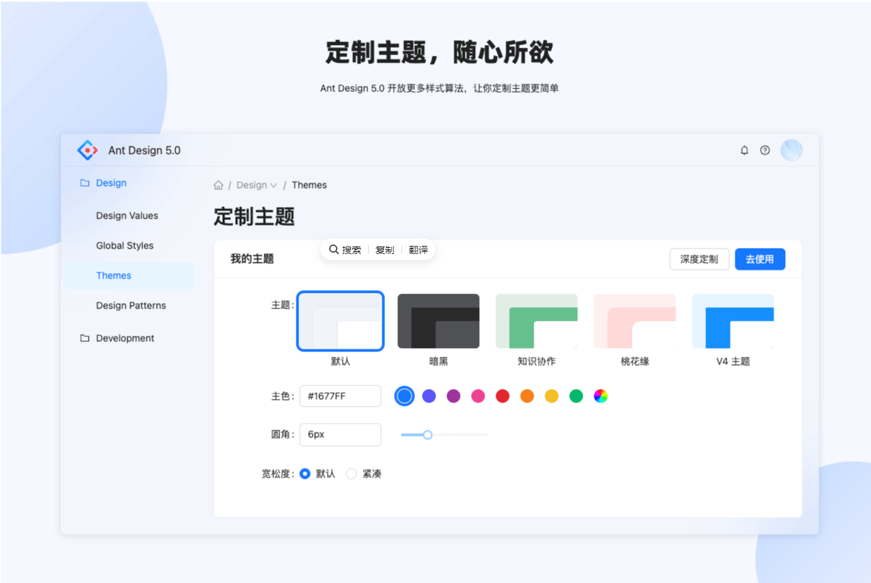Pick the green color swatch

point(576,396)
